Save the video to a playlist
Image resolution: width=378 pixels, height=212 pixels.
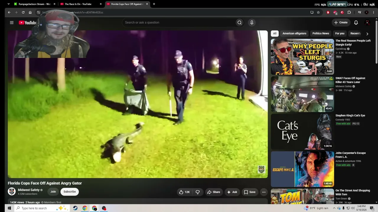[x=250, y=192]
